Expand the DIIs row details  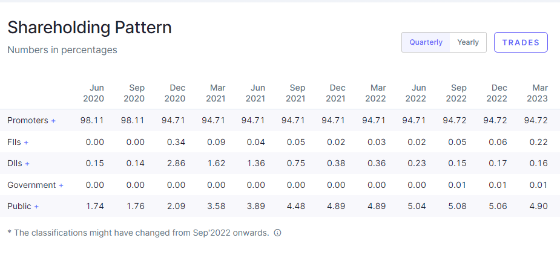(27, 164)
